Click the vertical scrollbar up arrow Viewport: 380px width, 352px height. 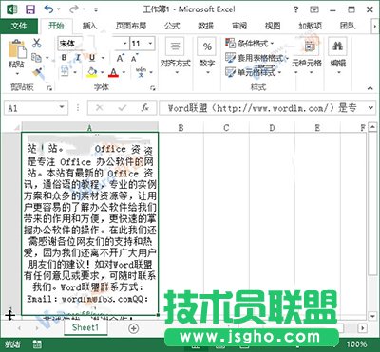pos(371,128)
